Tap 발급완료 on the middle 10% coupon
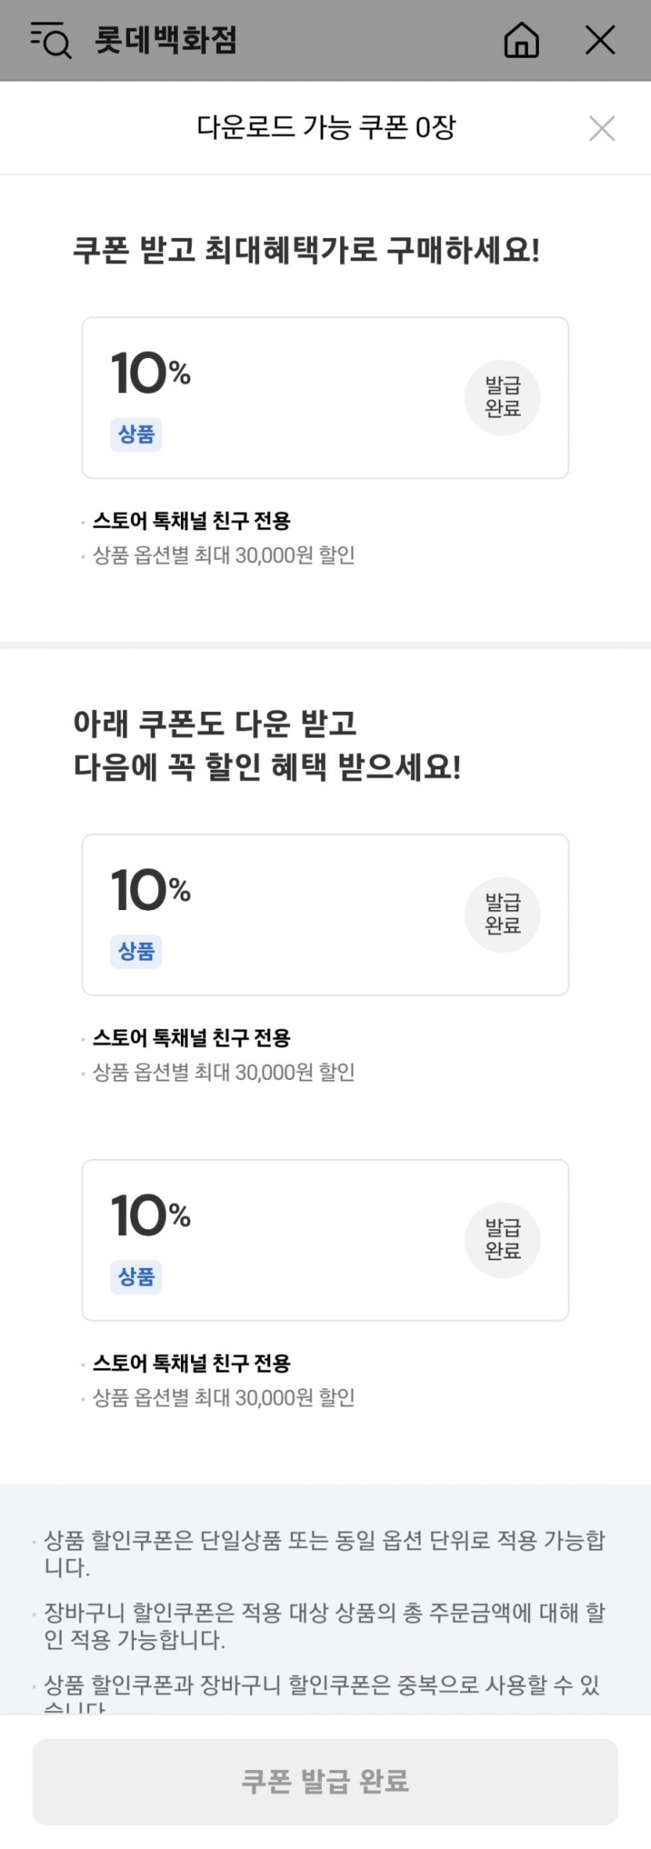The height and width of the screenshot is (1849, 651). coord(502,914)
